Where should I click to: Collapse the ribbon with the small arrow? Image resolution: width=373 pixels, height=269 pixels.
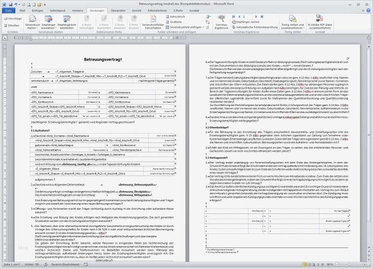click(x=363, y=10)
